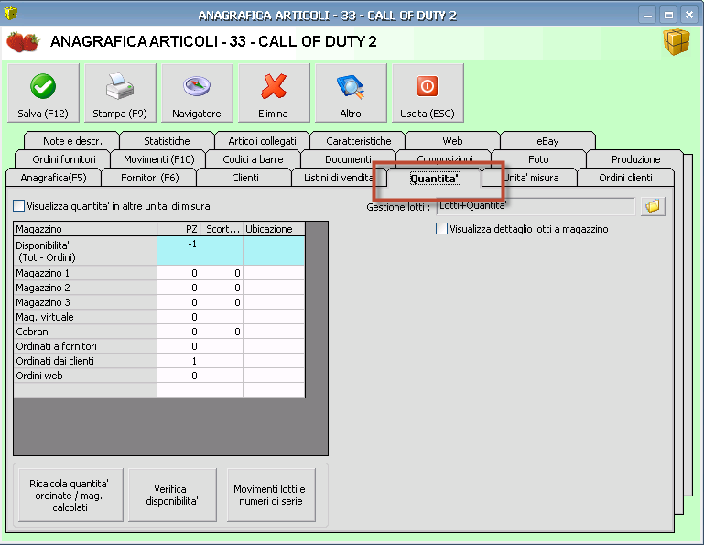Open the Altro magnifier icon

click(x=351, y=86)
